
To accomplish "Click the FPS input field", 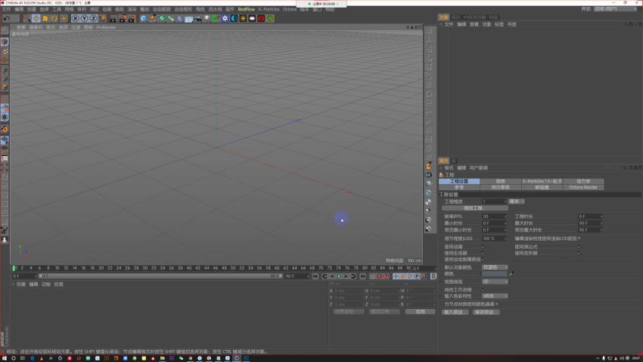I will click(x=494, y=217).
